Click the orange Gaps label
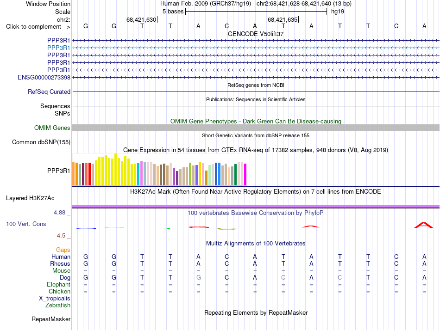The height and width of the screenshot is (330, 440). 63,250
